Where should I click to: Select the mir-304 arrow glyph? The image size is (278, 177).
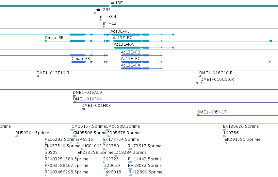coord(101,20)
